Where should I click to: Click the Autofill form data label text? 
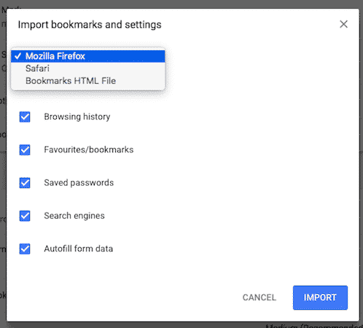pyautogui.click(x=78, y=249)
